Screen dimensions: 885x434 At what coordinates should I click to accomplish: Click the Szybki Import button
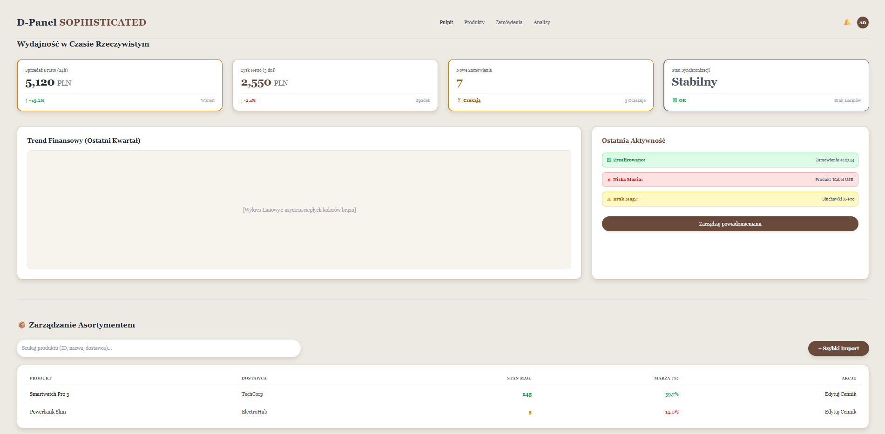[838, 348]
